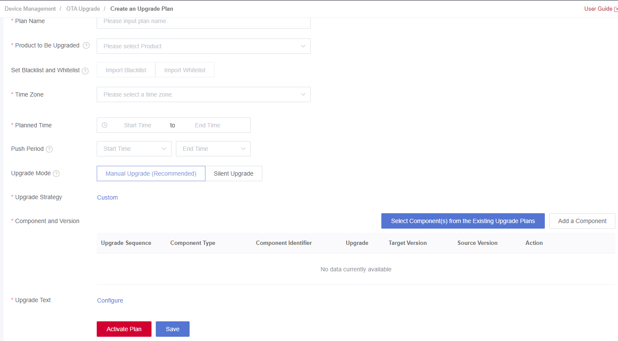Expand the Product to Be Upgraded dropdown

204,46
